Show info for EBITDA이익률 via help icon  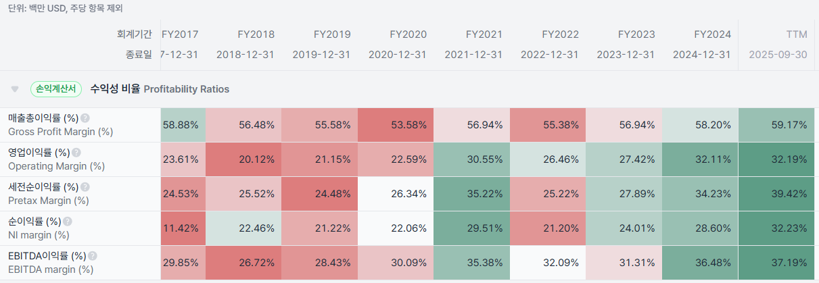click(93, 256)
